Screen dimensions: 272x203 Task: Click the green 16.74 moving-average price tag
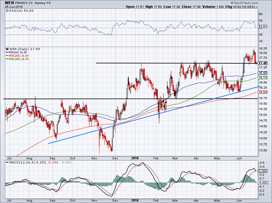(x=263, y=78)
